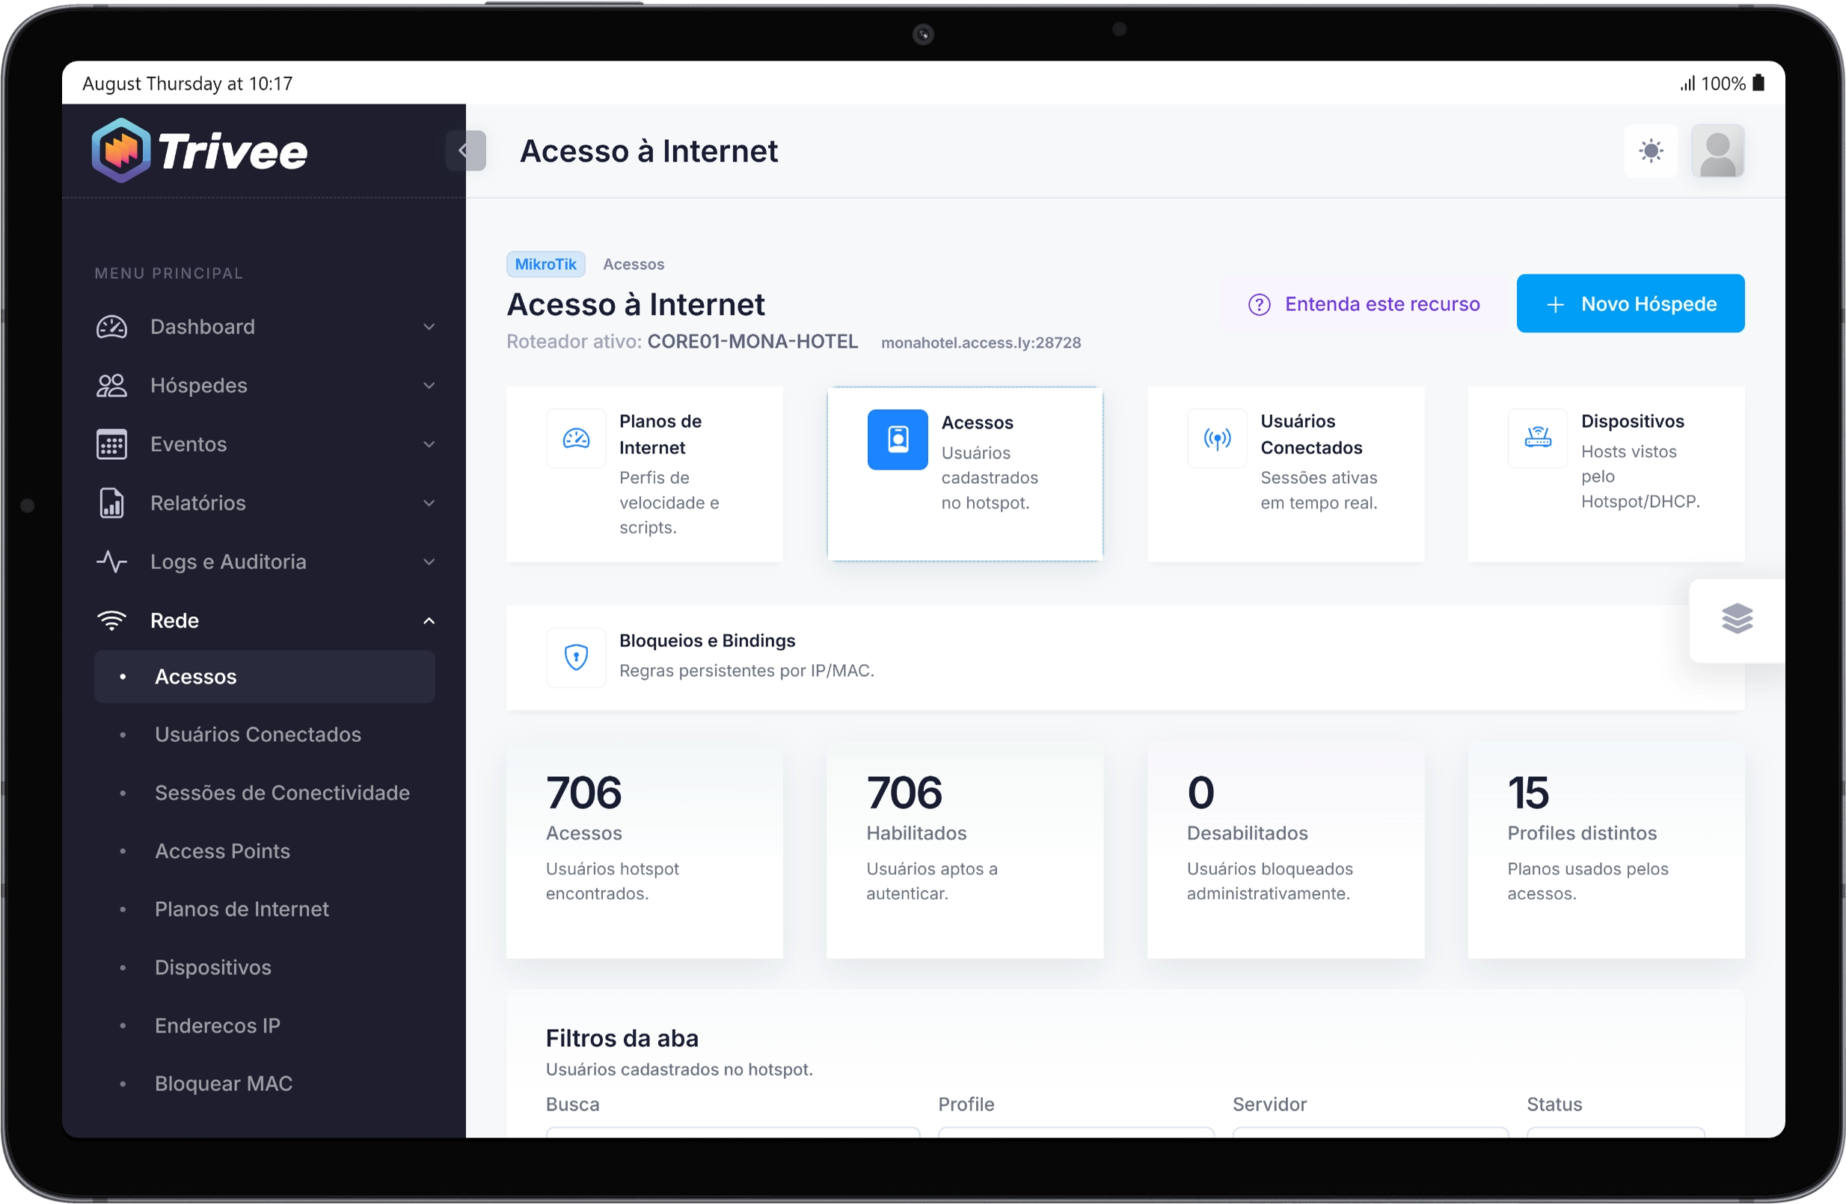
Task: Click the Dashboard gauge icon
Action: (x=111, y=327)
